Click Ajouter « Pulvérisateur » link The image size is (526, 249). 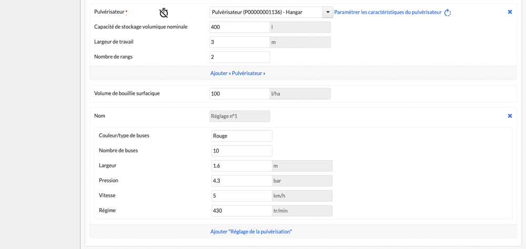[238, 73]
